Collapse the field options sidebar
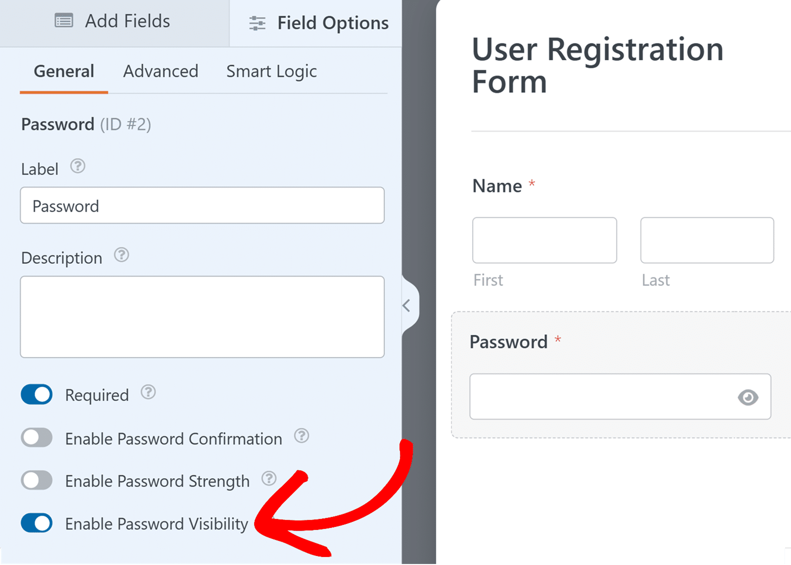Viewport: 791px width, 565px height. coord(407,306)
